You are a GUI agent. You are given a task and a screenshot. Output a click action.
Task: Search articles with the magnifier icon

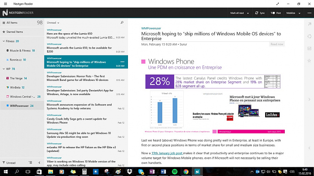(x=122, y=23)
